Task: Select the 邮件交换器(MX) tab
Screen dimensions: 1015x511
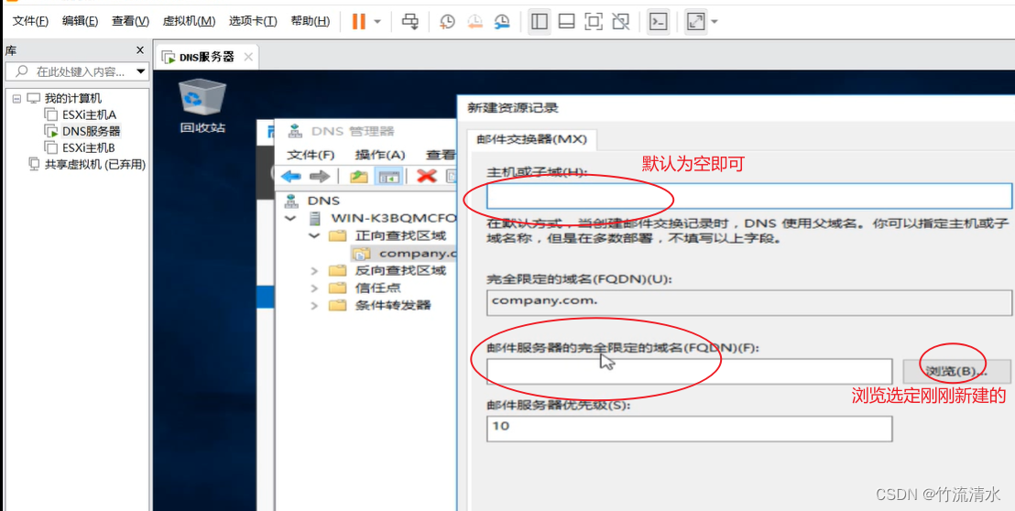Action: [x=530, y=139]
